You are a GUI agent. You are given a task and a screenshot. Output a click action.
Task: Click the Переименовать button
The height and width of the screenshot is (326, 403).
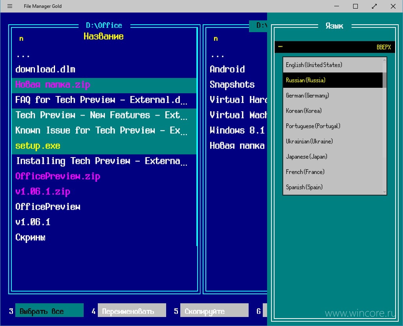pyautogui.click(x=132, y=310)
